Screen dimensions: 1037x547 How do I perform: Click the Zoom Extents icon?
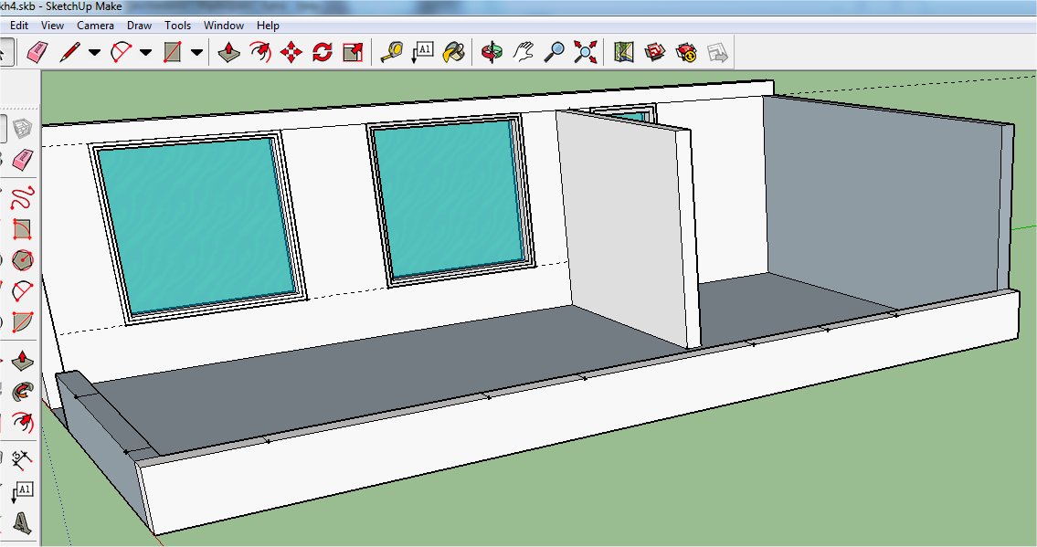coord(585,52)
